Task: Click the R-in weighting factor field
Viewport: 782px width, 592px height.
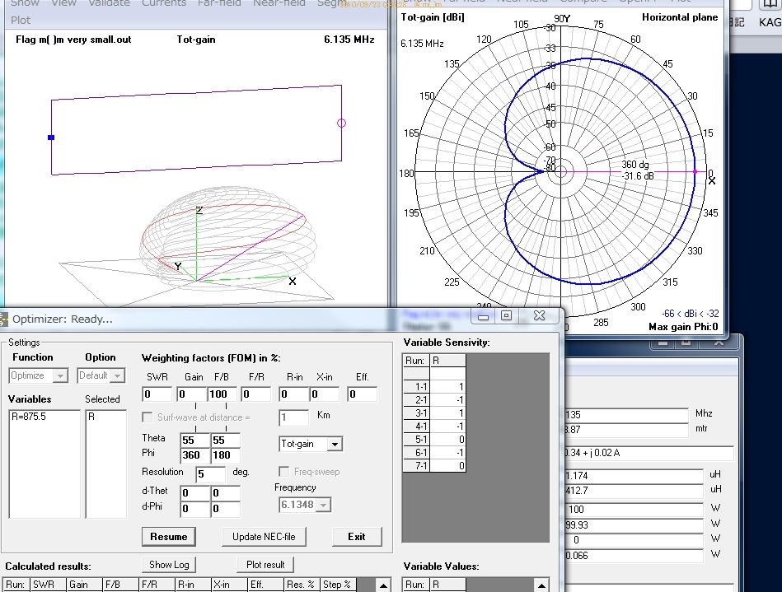Action: pos(293,394)
